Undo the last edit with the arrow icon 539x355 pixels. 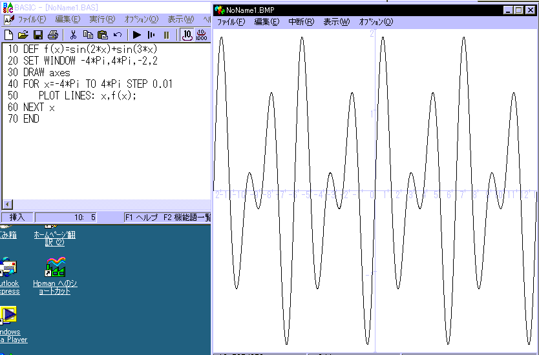(118, 35)
